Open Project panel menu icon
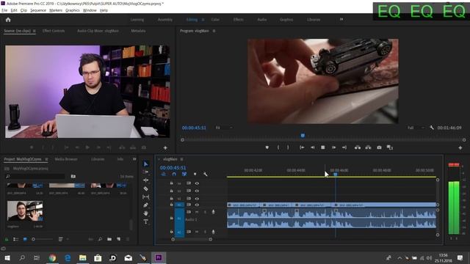Image resolution: width=470 pixels, height=264 pixels. pyautogui.click(x=46, y=159)
